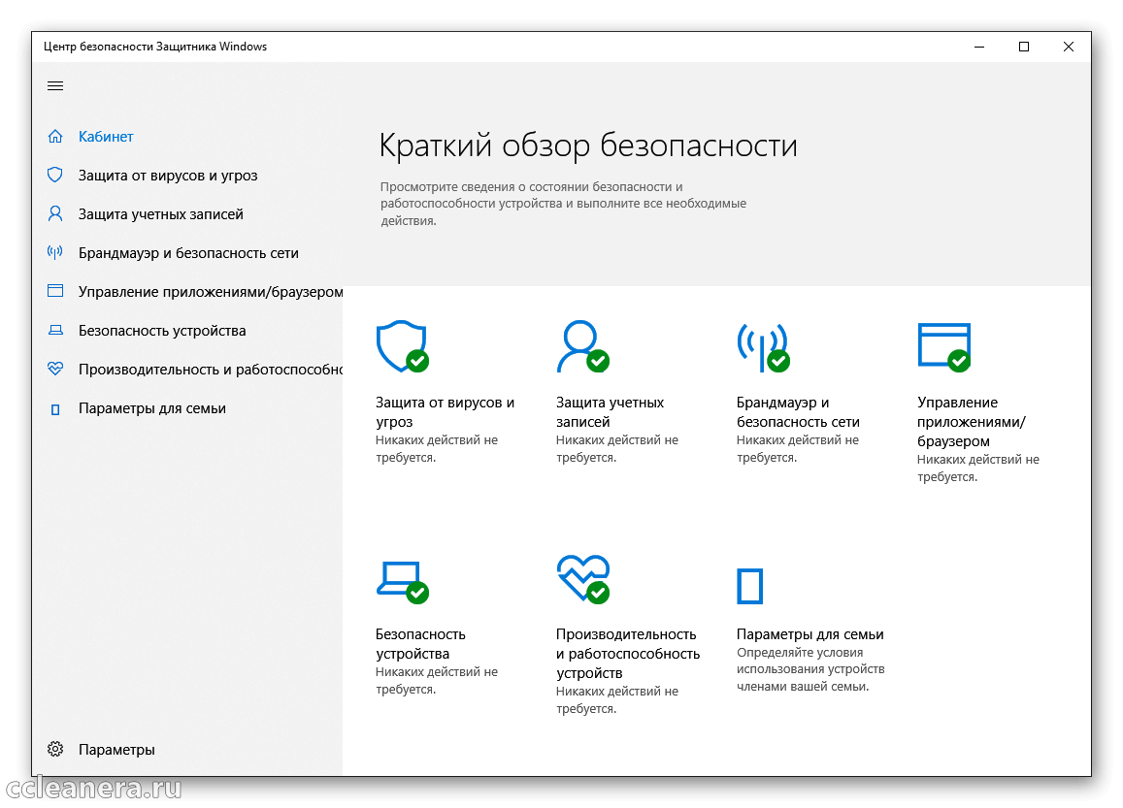Viewport: 1123px width, 808px height.
Task: Select Защита учетных записей sidebar item
Action: pyautogui.click(x=160, y=214)
